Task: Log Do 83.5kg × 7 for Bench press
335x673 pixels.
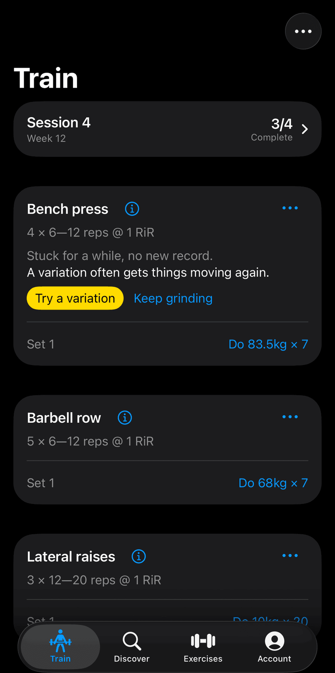Action: (268, 344)
